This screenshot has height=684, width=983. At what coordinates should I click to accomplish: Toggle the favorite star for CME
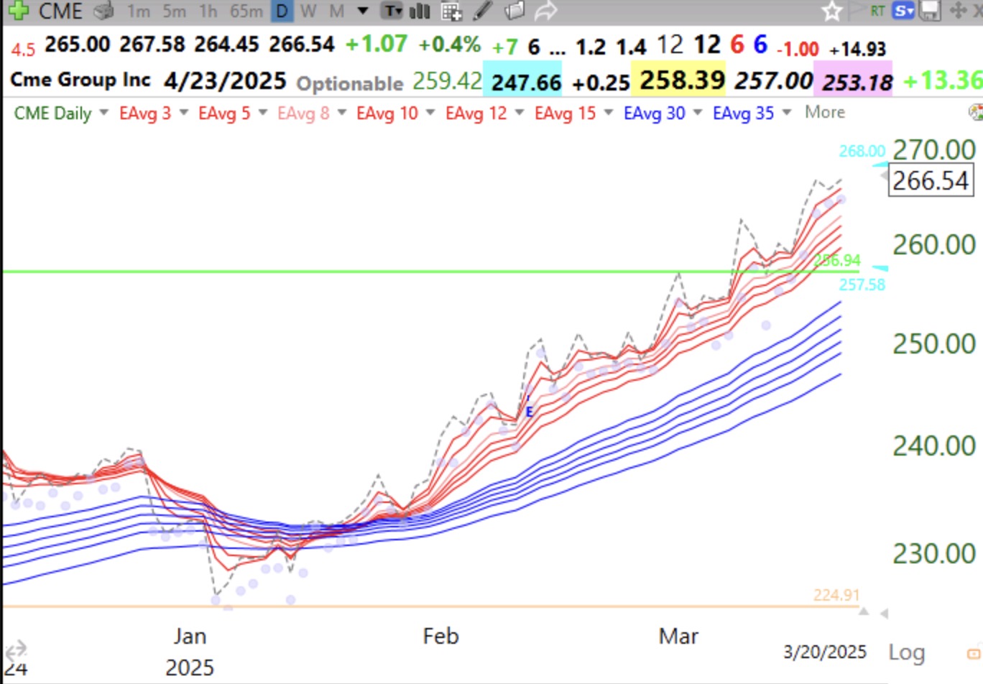click(832, 11)
